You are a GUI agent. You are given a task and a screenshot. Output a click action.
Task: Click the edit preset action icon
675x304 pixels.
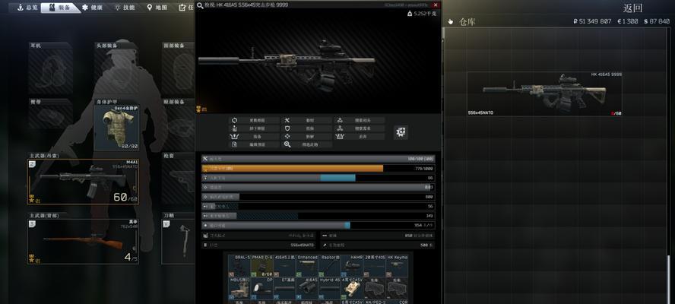(x=235, y=144)
